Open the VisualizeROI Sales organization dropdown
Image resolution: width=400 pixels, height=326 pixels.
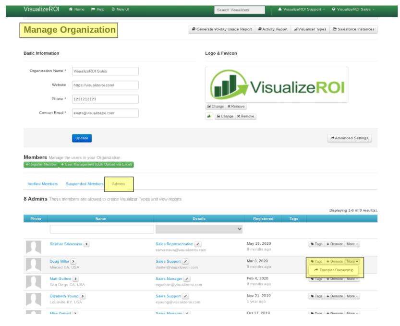(353, 9)
